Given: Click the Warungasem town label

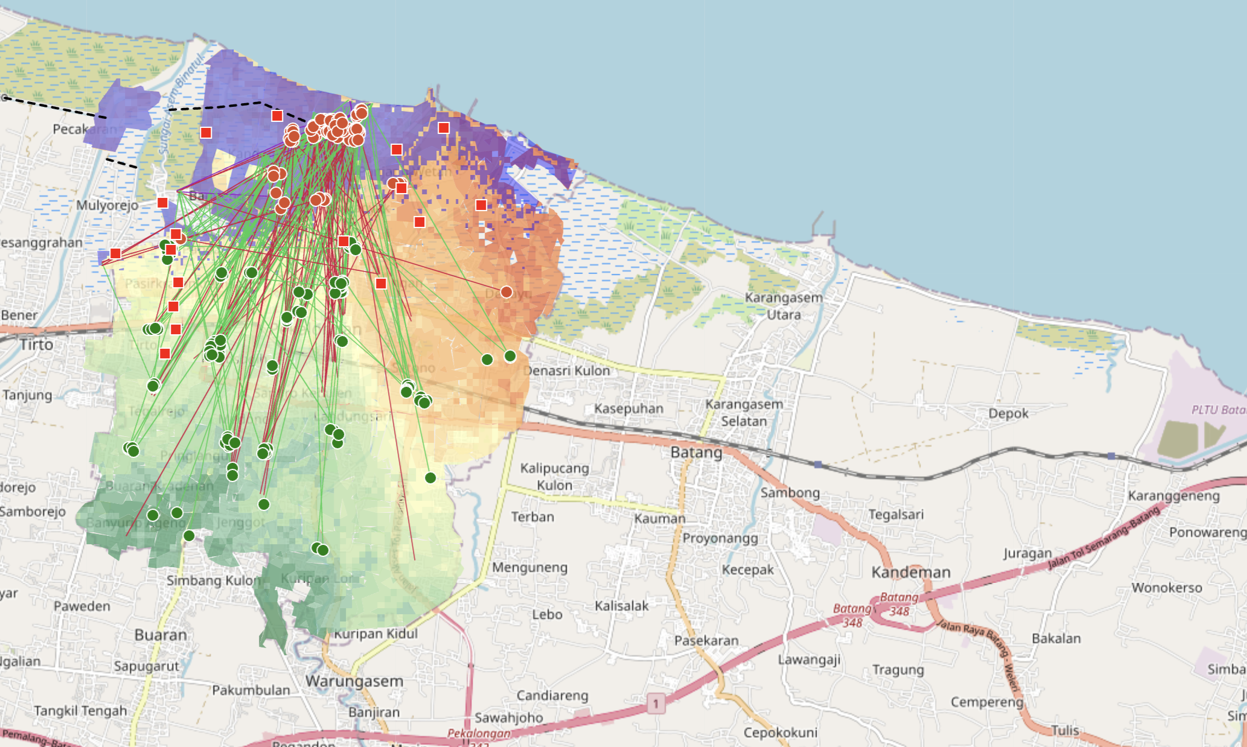Looking at the screenshot, I should [354, 681].
